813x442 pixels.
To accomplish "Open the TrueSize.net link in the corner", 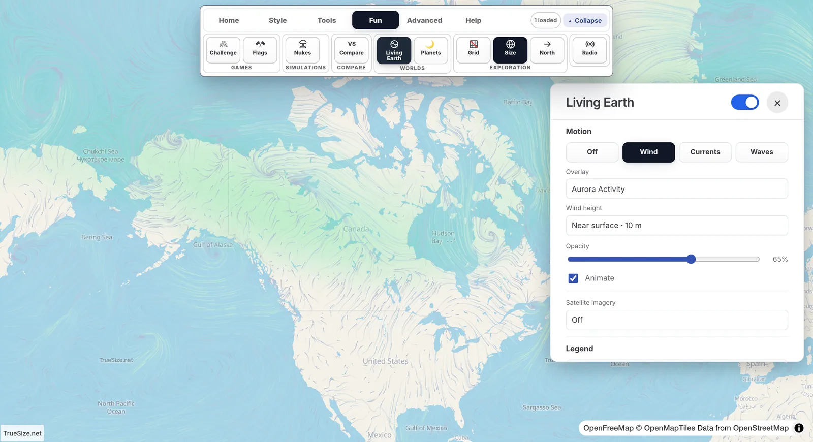I will click(22, 433).
